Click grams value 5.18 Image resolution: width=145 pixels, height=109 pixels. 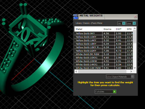point(106,54)
